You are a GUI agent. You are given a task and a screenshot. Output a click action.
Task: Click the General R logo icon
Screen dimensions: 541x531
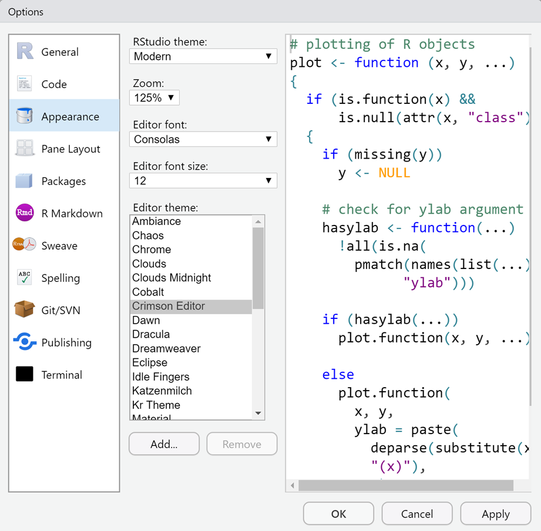[25, 51]
